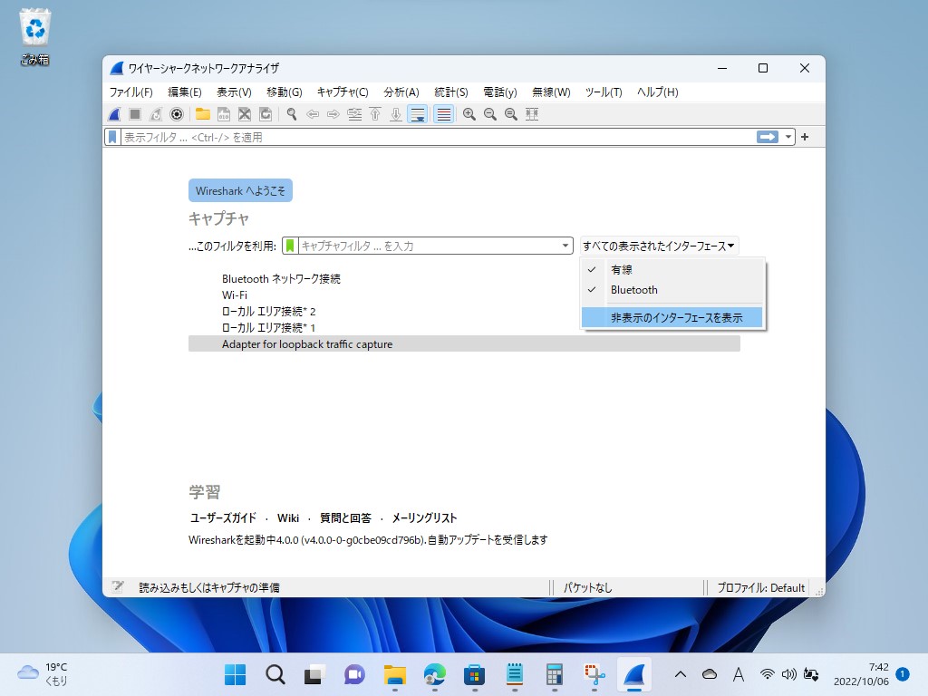Open the ファイル(F) menu

pos(130,92)
